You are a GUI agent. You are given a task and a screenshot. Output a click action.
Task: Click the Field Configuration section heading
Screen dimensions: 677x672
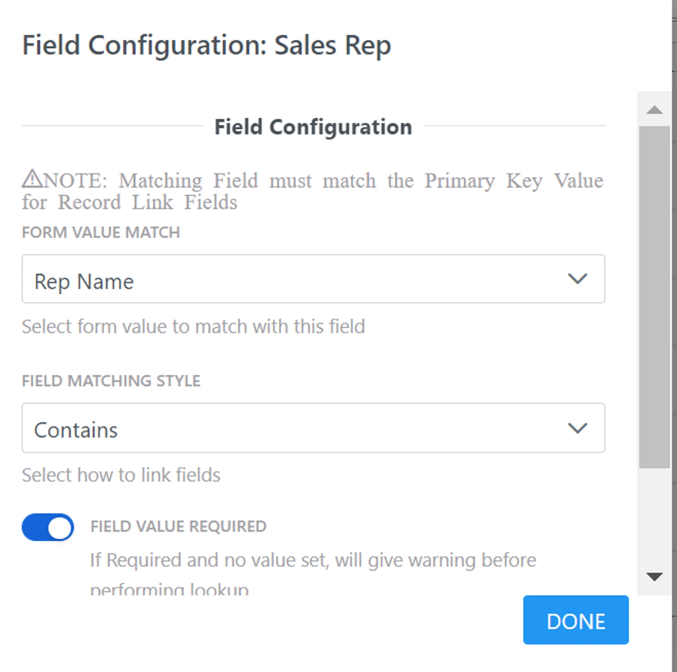[313, 127]
